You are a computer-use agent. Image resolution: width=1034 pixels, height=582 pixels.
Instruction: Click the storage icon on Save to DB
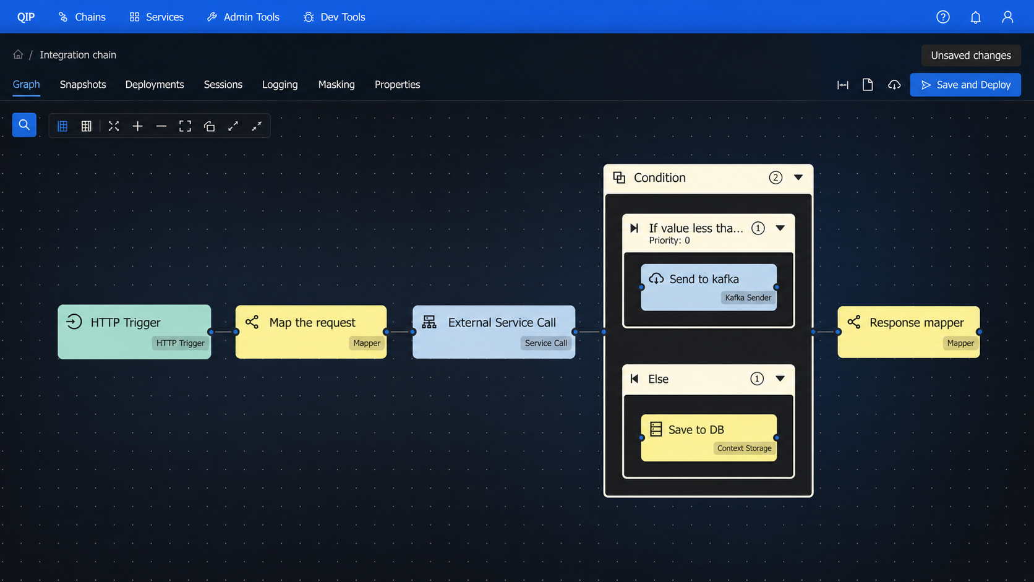click(656, 429)
